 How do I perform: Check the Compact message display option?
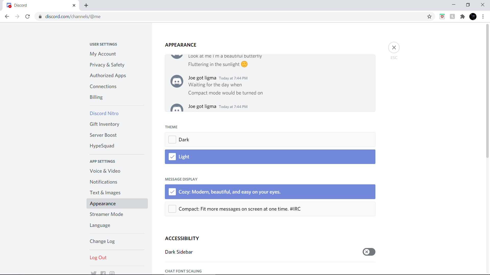tap(172, 209)
